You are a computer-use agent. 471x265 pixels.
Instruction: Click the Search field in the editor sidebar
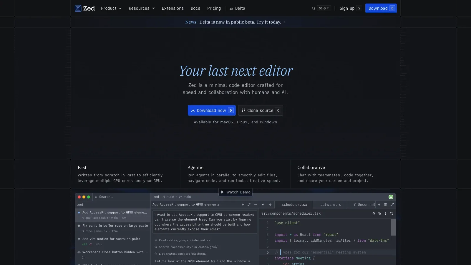coord(121,197)
